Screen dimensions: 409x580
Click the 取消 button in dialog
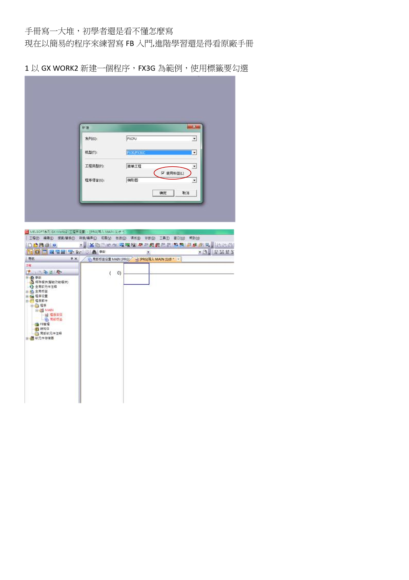pos(186,193)
